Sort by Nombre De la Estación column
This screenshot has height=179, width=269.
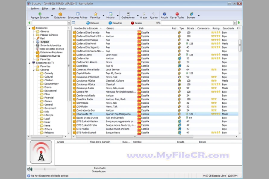click(88, 28)
